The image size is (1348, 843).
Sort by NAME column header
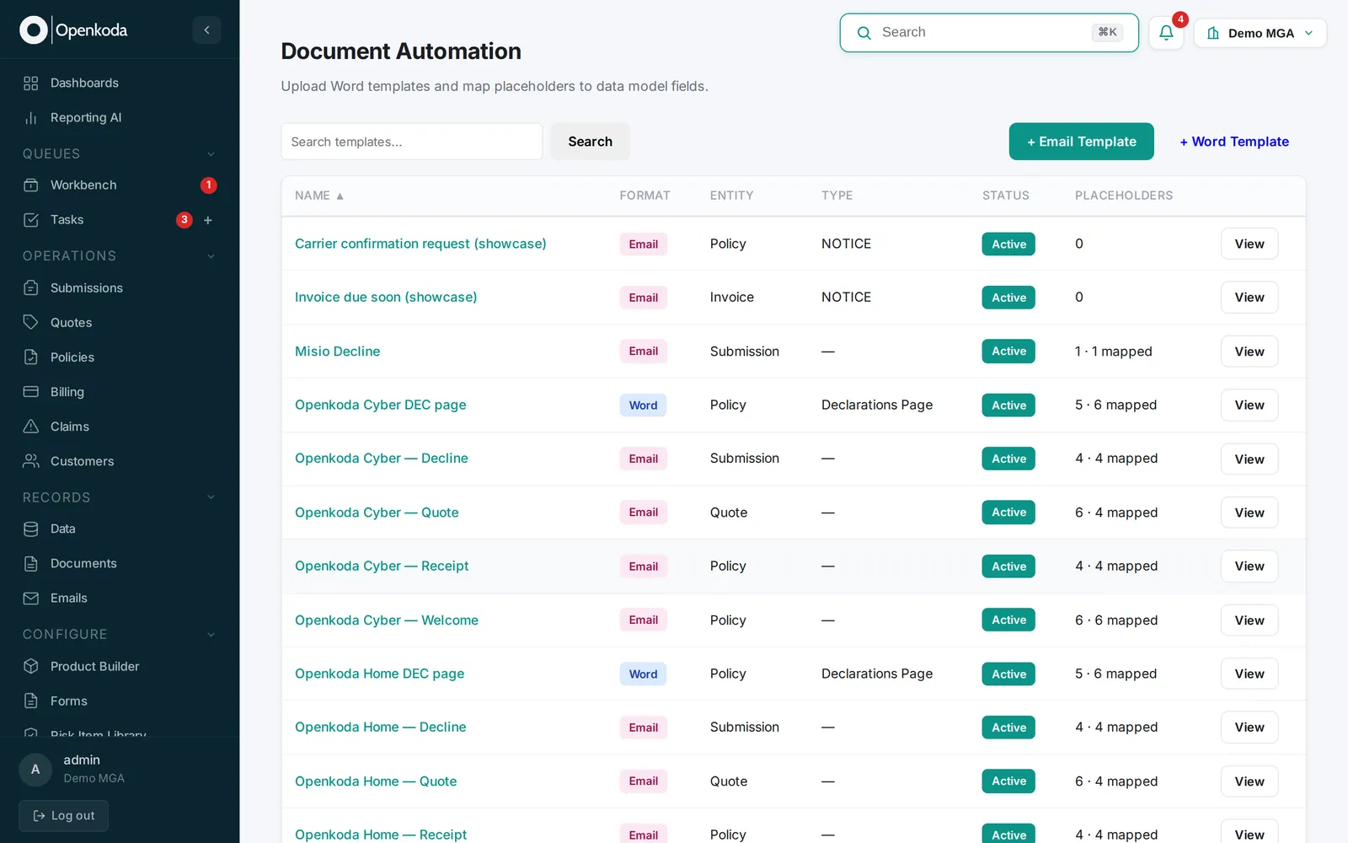point(319,196)
